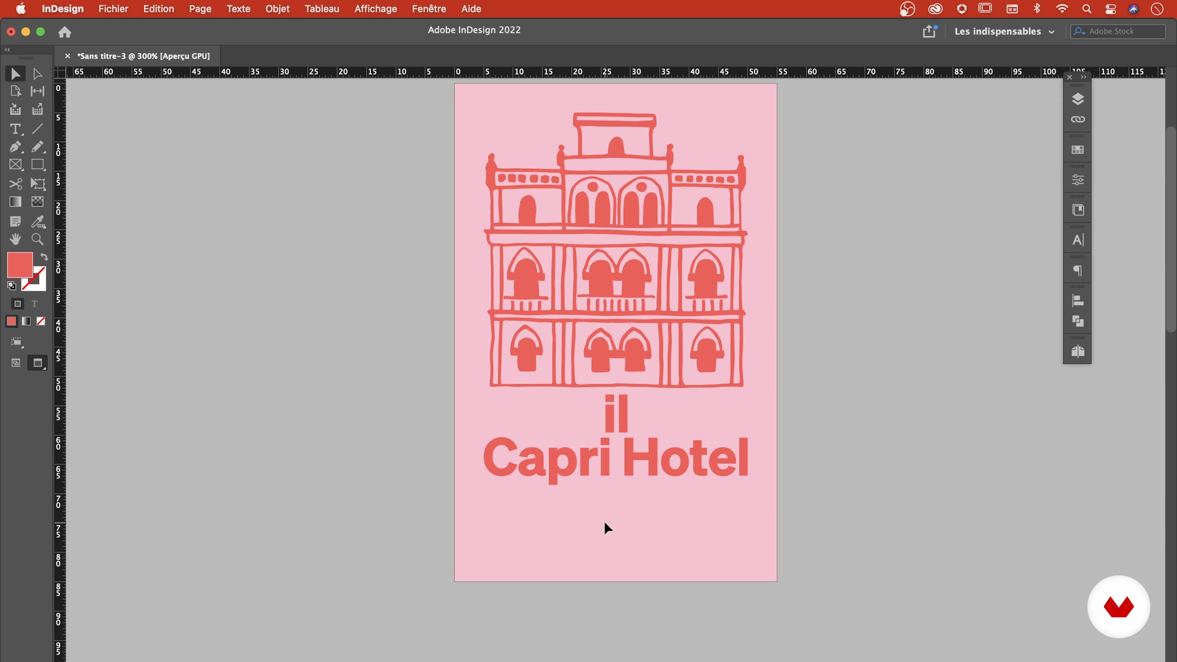Open the Links panel icon
The height and width of the screenshot is (662, 1177).
(1077, 120)
